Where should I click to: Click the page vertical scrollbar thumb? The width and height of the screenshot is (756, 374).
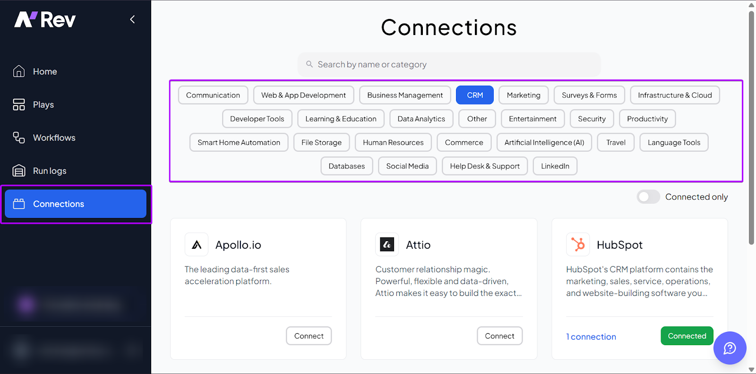click(751, 128)
